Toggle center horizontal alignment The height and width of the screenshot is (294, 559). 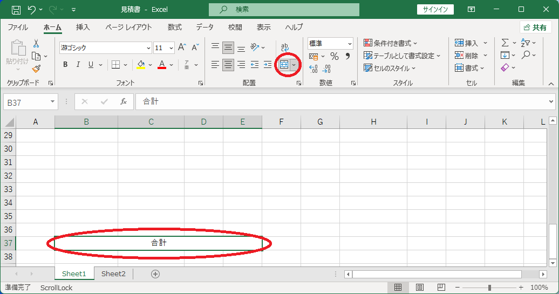pyautogui.click(x=228, y=65)
